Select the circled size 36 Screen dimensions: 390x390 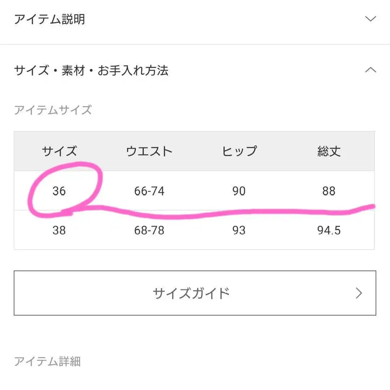pos(59,191)
